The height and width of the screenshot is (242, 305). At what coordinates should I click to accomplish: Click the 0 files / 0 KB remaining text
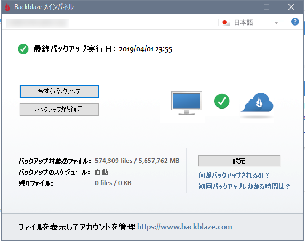[x=113, y=183]
